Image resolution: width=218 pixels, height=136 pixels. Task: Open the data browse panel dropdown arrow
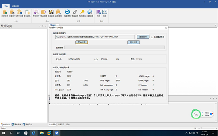click(x=40, y=26)
